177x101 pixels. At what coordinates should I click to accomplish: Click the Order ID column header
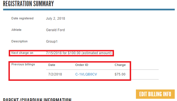click(x=82, y=65)
